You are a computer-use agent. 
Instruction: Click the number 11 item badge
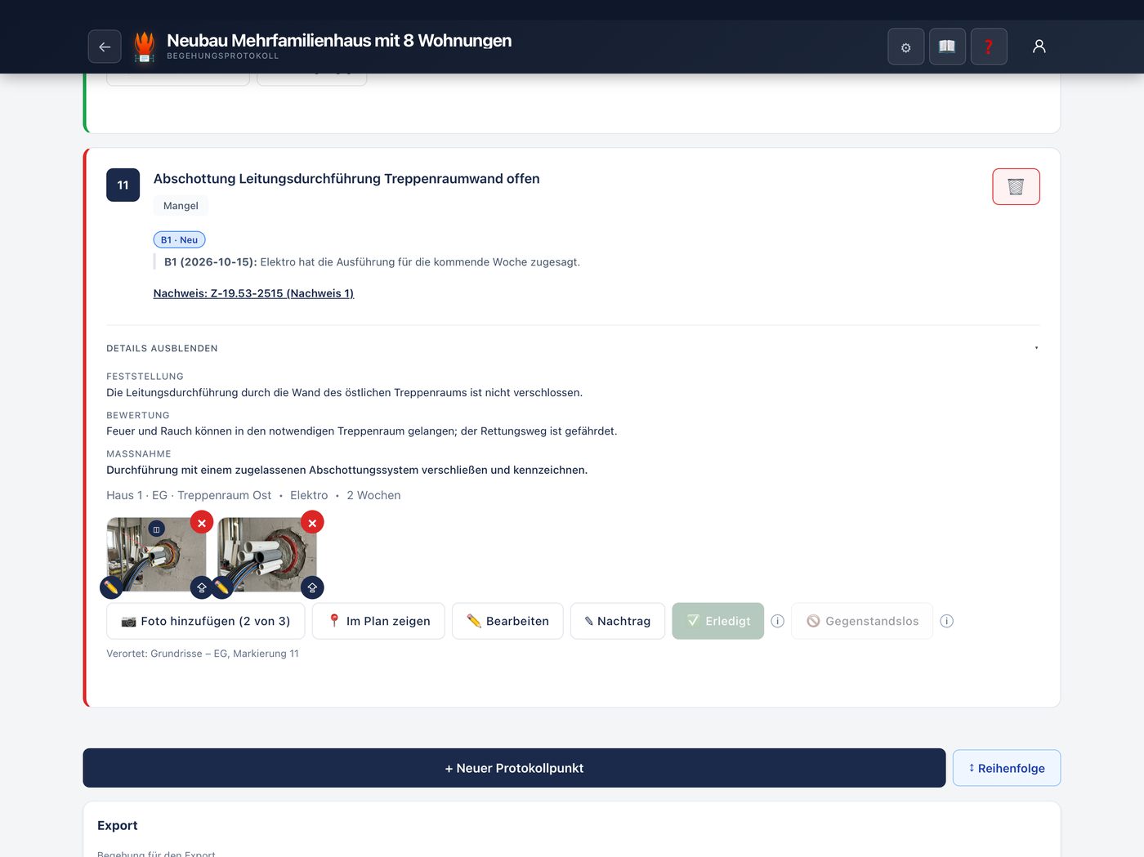[x=123, y=185]
